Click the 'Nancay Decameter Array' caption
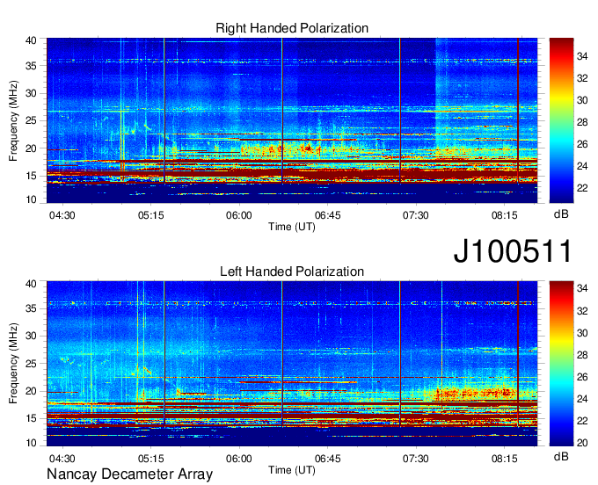The width and height of the screenshot is (598, 485). pyautogui.click(x=129, y=474)
